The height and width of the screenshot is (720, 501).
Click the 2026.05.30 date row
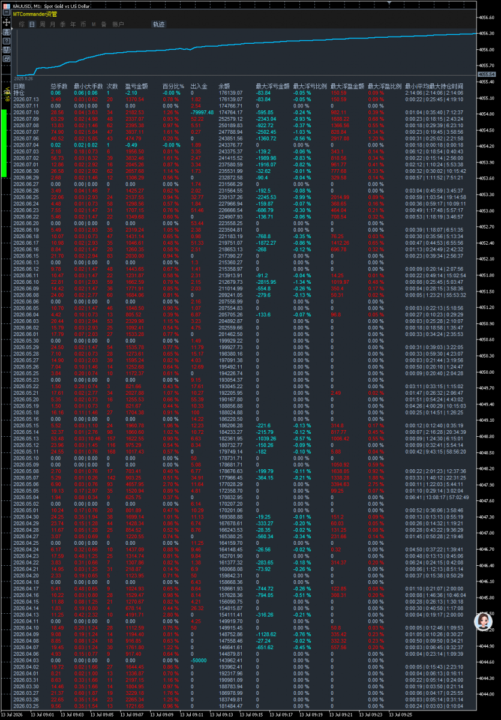coord(26,341)
